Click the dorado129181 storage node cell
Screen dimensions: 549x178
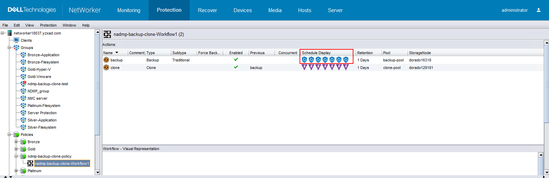coord(421,68)
